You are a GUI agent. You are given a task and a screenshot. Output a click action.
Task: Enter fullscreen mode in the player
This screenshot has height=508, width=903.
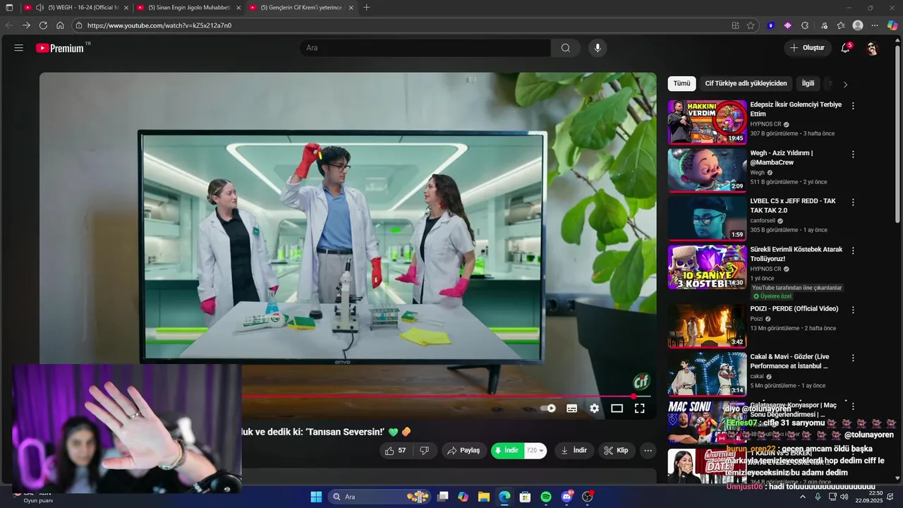click(639, 408)
